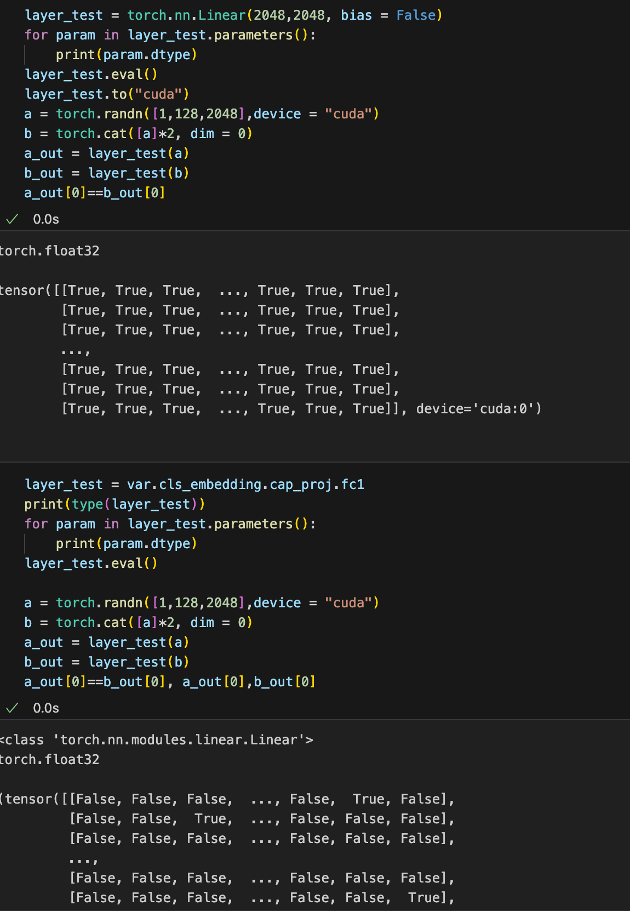This screenshot has height=911, width=630.
Task: Click the 0.0s execution time under the first cell
Action: (46, 219)
